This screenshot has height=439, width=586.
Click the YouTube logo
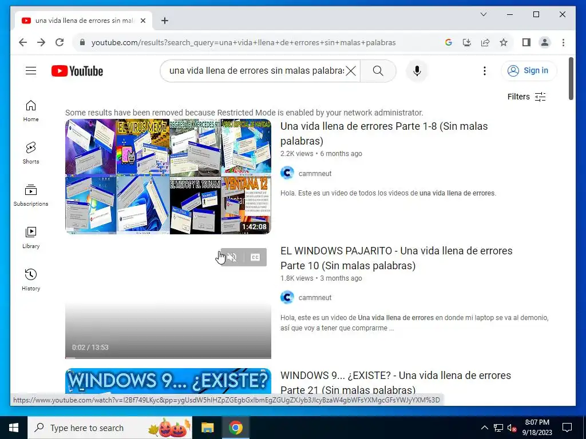(77, 71)
